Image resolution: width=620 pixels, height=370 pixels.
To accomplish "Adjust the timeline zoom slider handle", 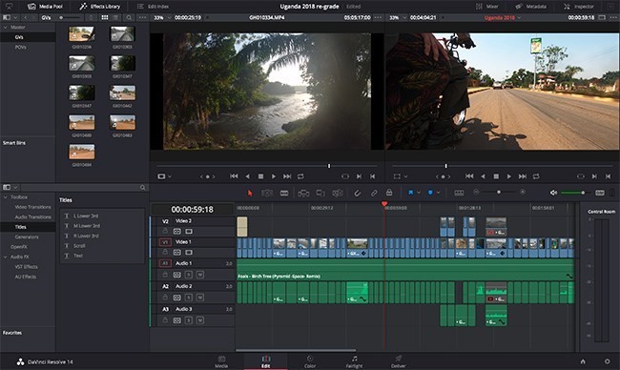I will 499,192.
